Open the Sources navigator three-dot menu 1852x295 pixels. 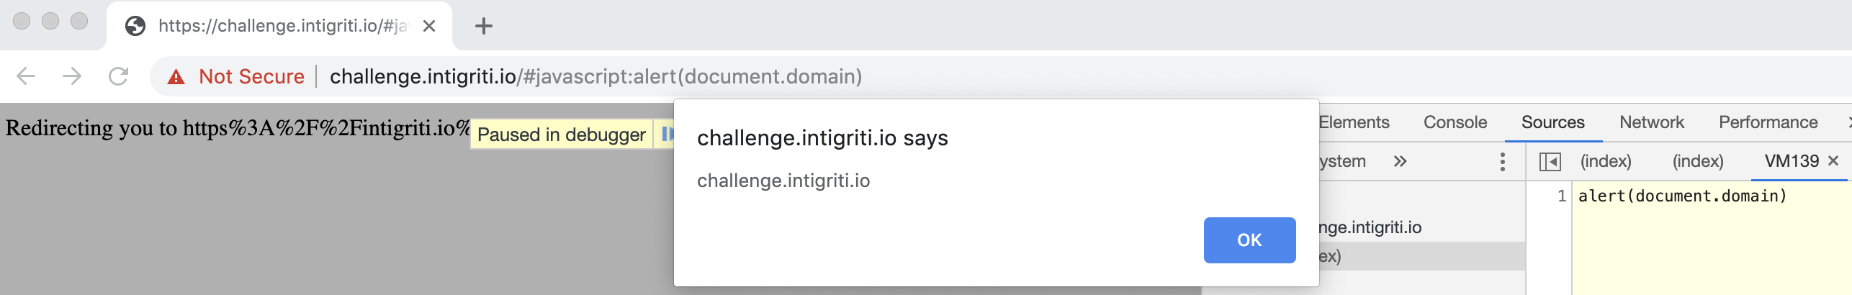(1503, 161)
